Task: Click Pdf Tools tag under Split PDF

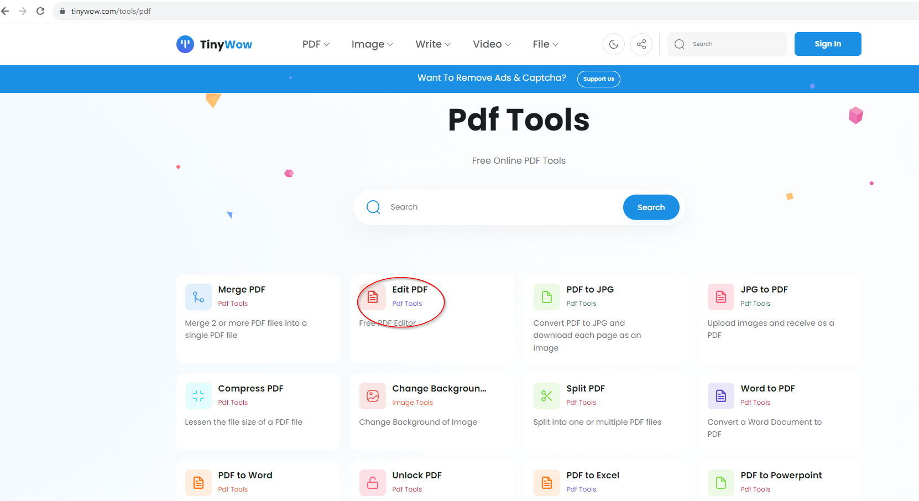Action: pyautogui.click(x=581, y=403)
